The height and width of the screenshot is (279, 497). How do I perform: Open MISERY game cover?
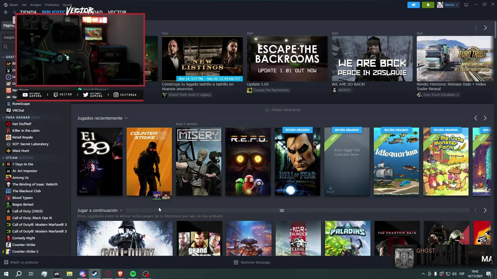[198, 162]
